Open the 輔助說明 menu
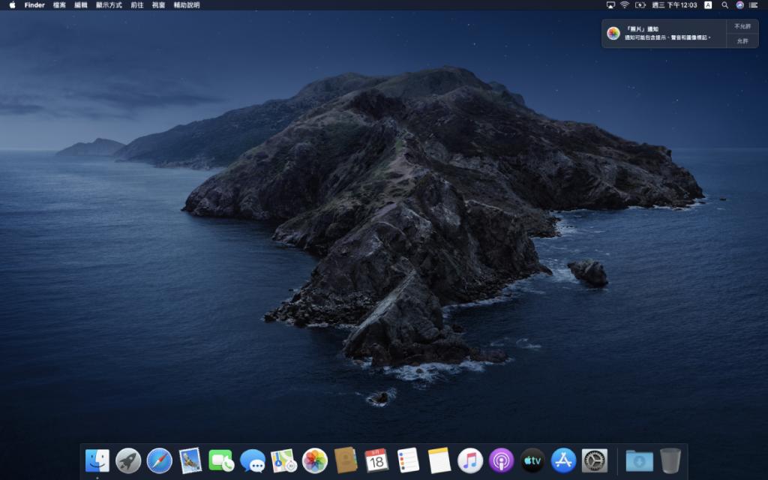Image resolution: width=768 pixels, height=480 pixels. [x=187, y=5]
